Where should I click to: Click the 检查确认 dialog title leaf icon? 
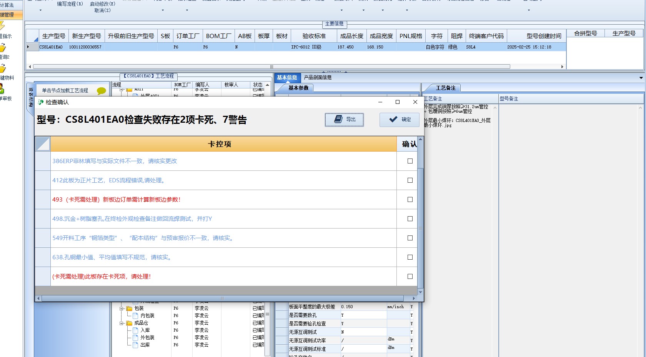coord(41,102)
